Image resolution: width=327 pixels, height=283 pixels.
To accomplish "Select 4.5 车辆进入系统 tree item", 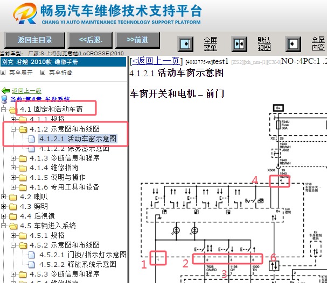I will coord(48,226).
